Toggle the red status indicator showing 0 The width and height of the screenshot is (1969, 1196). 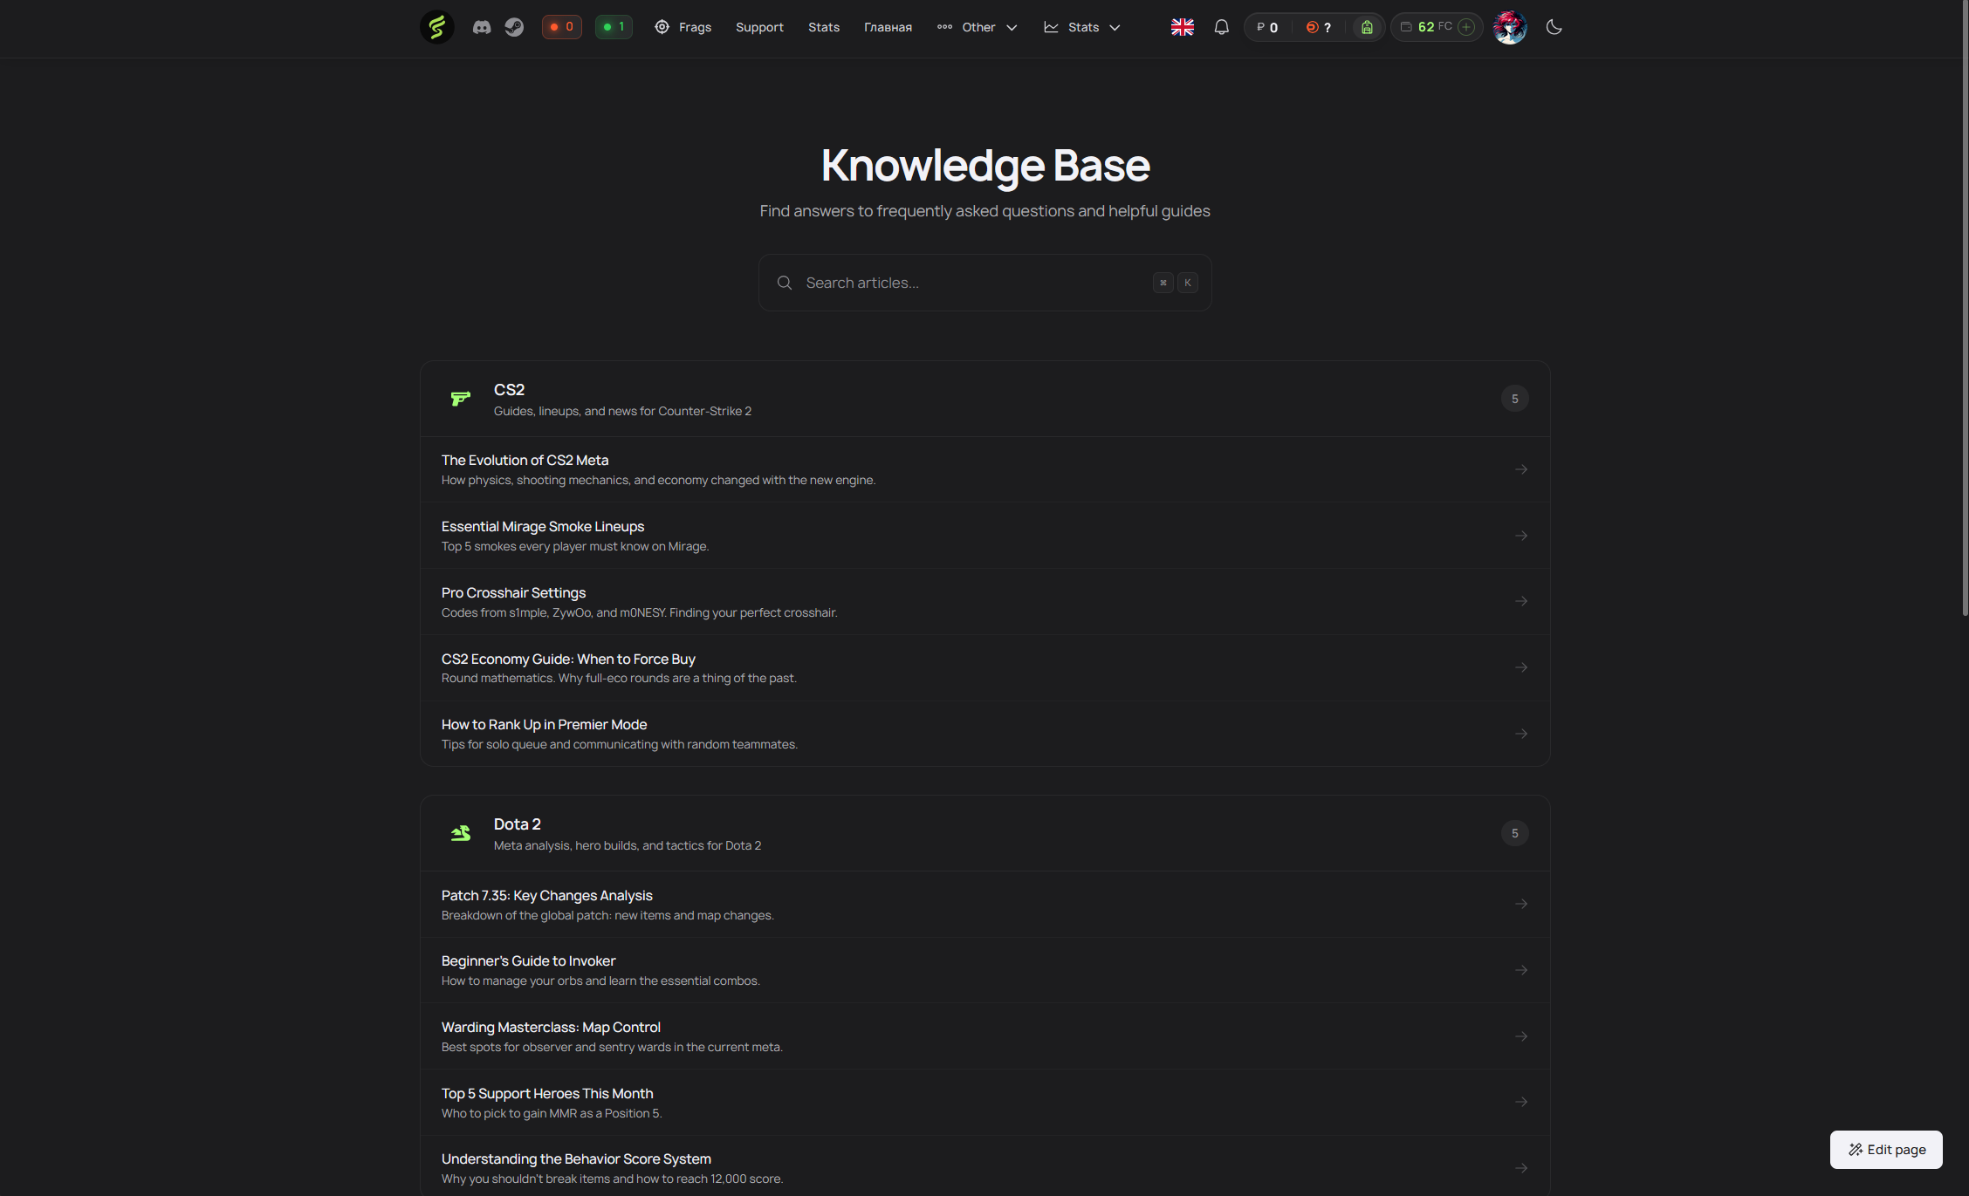(561, 27)
